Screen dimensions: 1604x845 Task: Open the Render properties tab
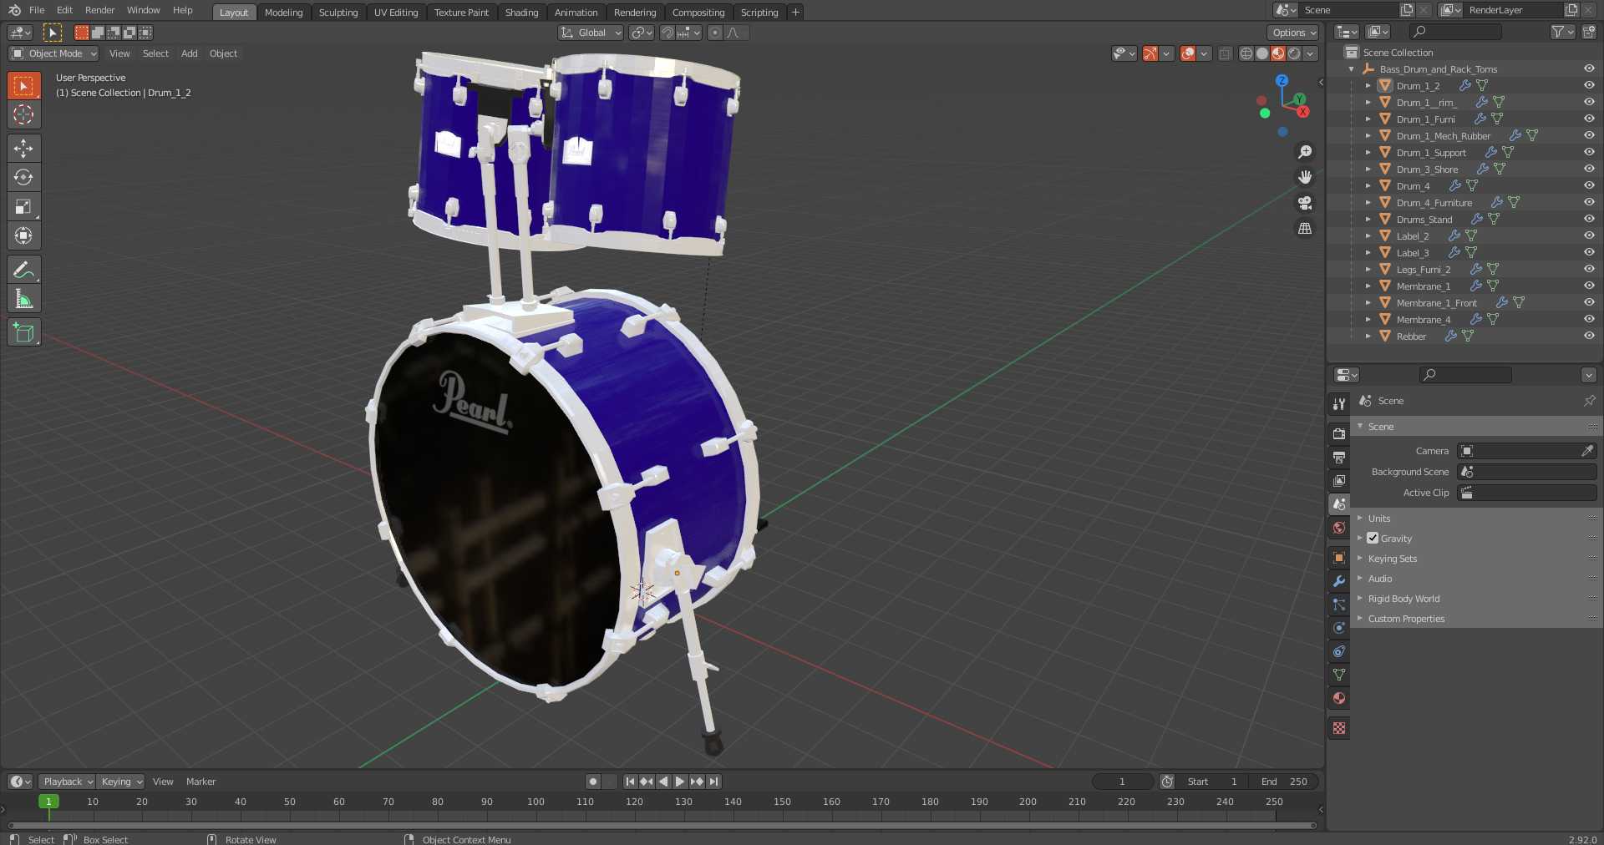click(x=1339, y=434)
